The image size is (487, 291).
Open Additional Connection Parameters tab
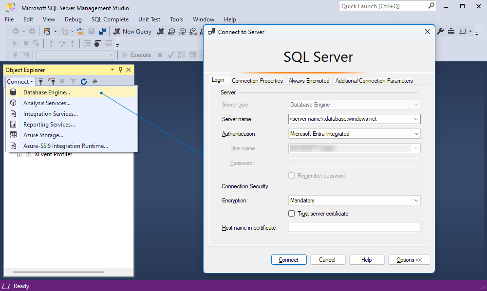point(374,81)
